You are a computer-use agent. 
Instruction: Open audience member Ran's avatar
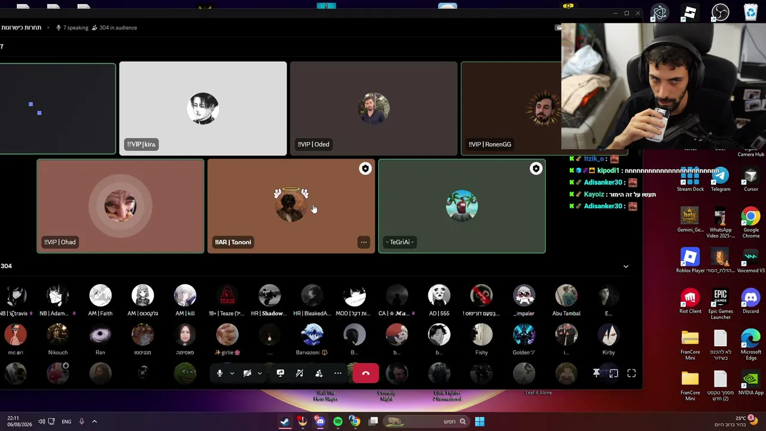101,335
